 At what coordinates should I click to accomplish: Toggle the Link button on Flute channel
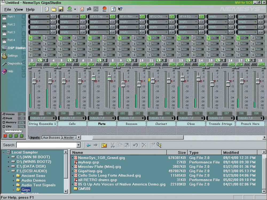[x=113, y=64]
